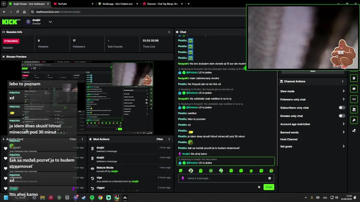Open the emoji picker in message box
Viewport: 360px width, 202px height.
pos(269,178)
